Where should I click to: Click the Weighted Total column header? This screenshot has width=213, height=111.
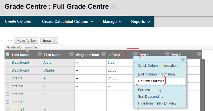(x=87, y=55)
